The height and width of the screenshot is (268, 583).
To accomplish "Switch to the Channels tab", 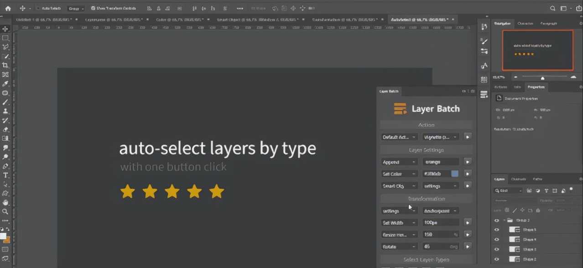I will click(x=518, y=179).
